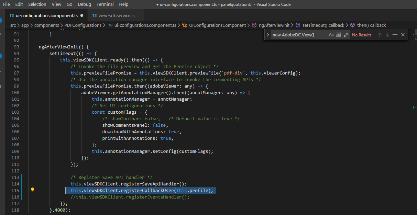
Task: Close the find widget
Action: click(x=403, y=34)
